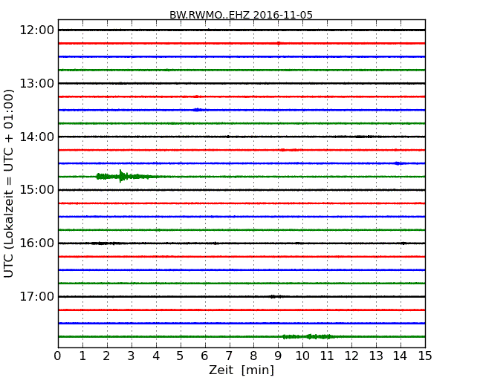This screenshot has height=386, width=483.
Task: Click the 13:00 y-axis time label
Action: [36, 83]
